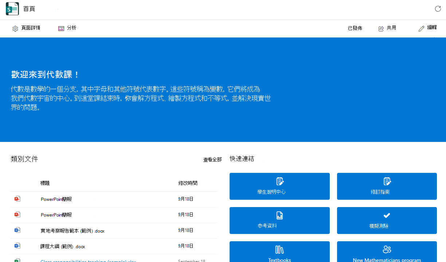Click the SharePoint logo icon
The image size is (446, 262).
(x=12, y=9)
